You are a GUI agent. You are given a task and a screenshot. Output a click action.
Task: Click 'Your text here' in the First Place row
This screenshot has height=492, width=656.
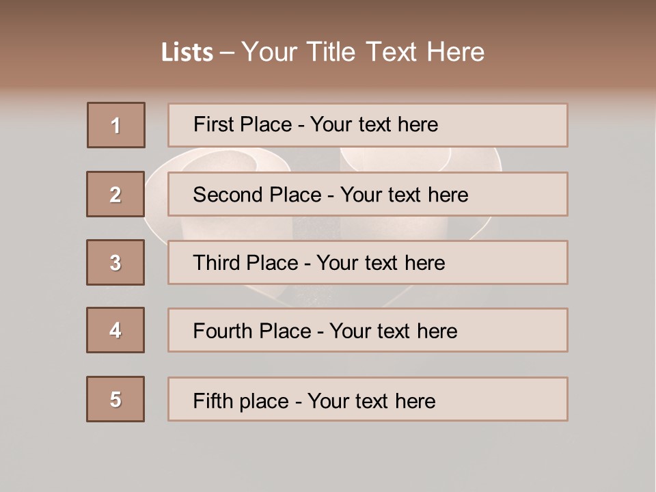(x=374, y=124)
